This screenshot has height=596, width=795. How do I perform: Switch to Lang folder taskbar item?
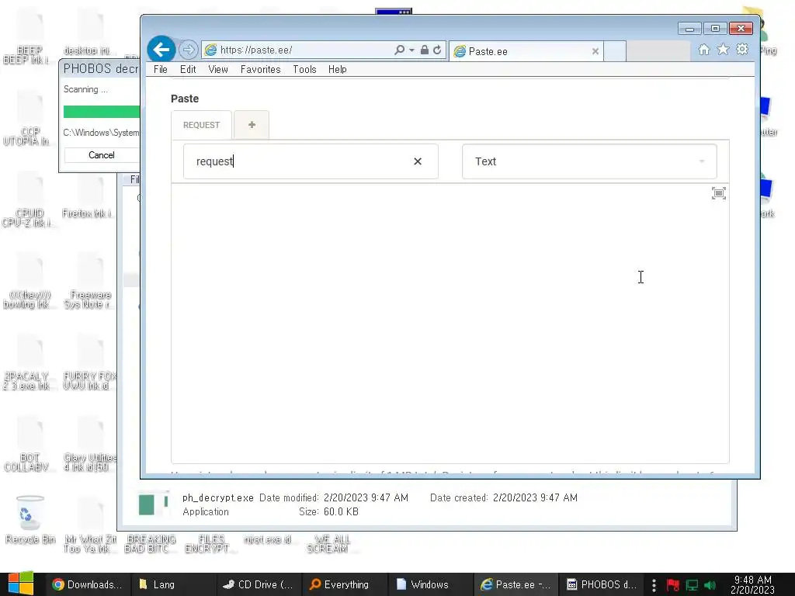pyautogui.click(x=172, y=584)
